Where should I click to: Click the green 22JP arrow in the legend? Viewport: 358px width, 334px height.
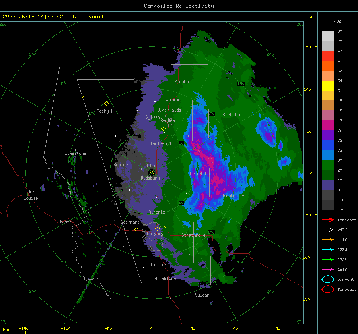(328, 259)
